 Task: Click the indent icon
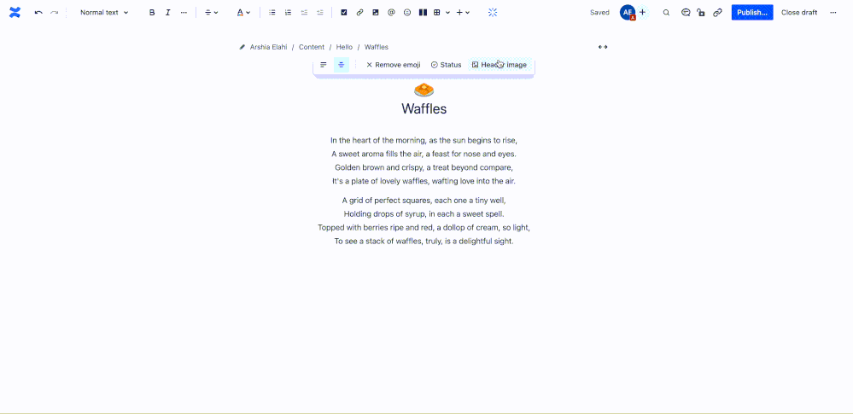point(320,13)
